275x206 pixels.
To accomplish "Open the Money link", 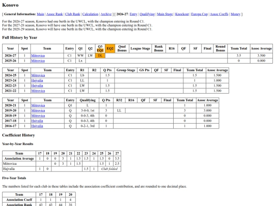I will point(235,14).
